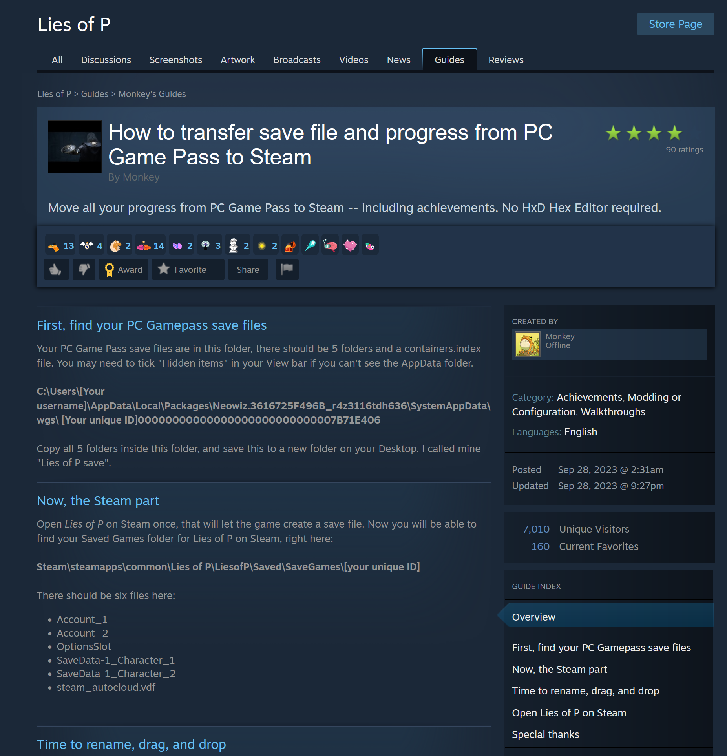Open Monkey's Guides breadcrumb link
727x756 pixels.
pyautogui.click(x=152, y=94)
